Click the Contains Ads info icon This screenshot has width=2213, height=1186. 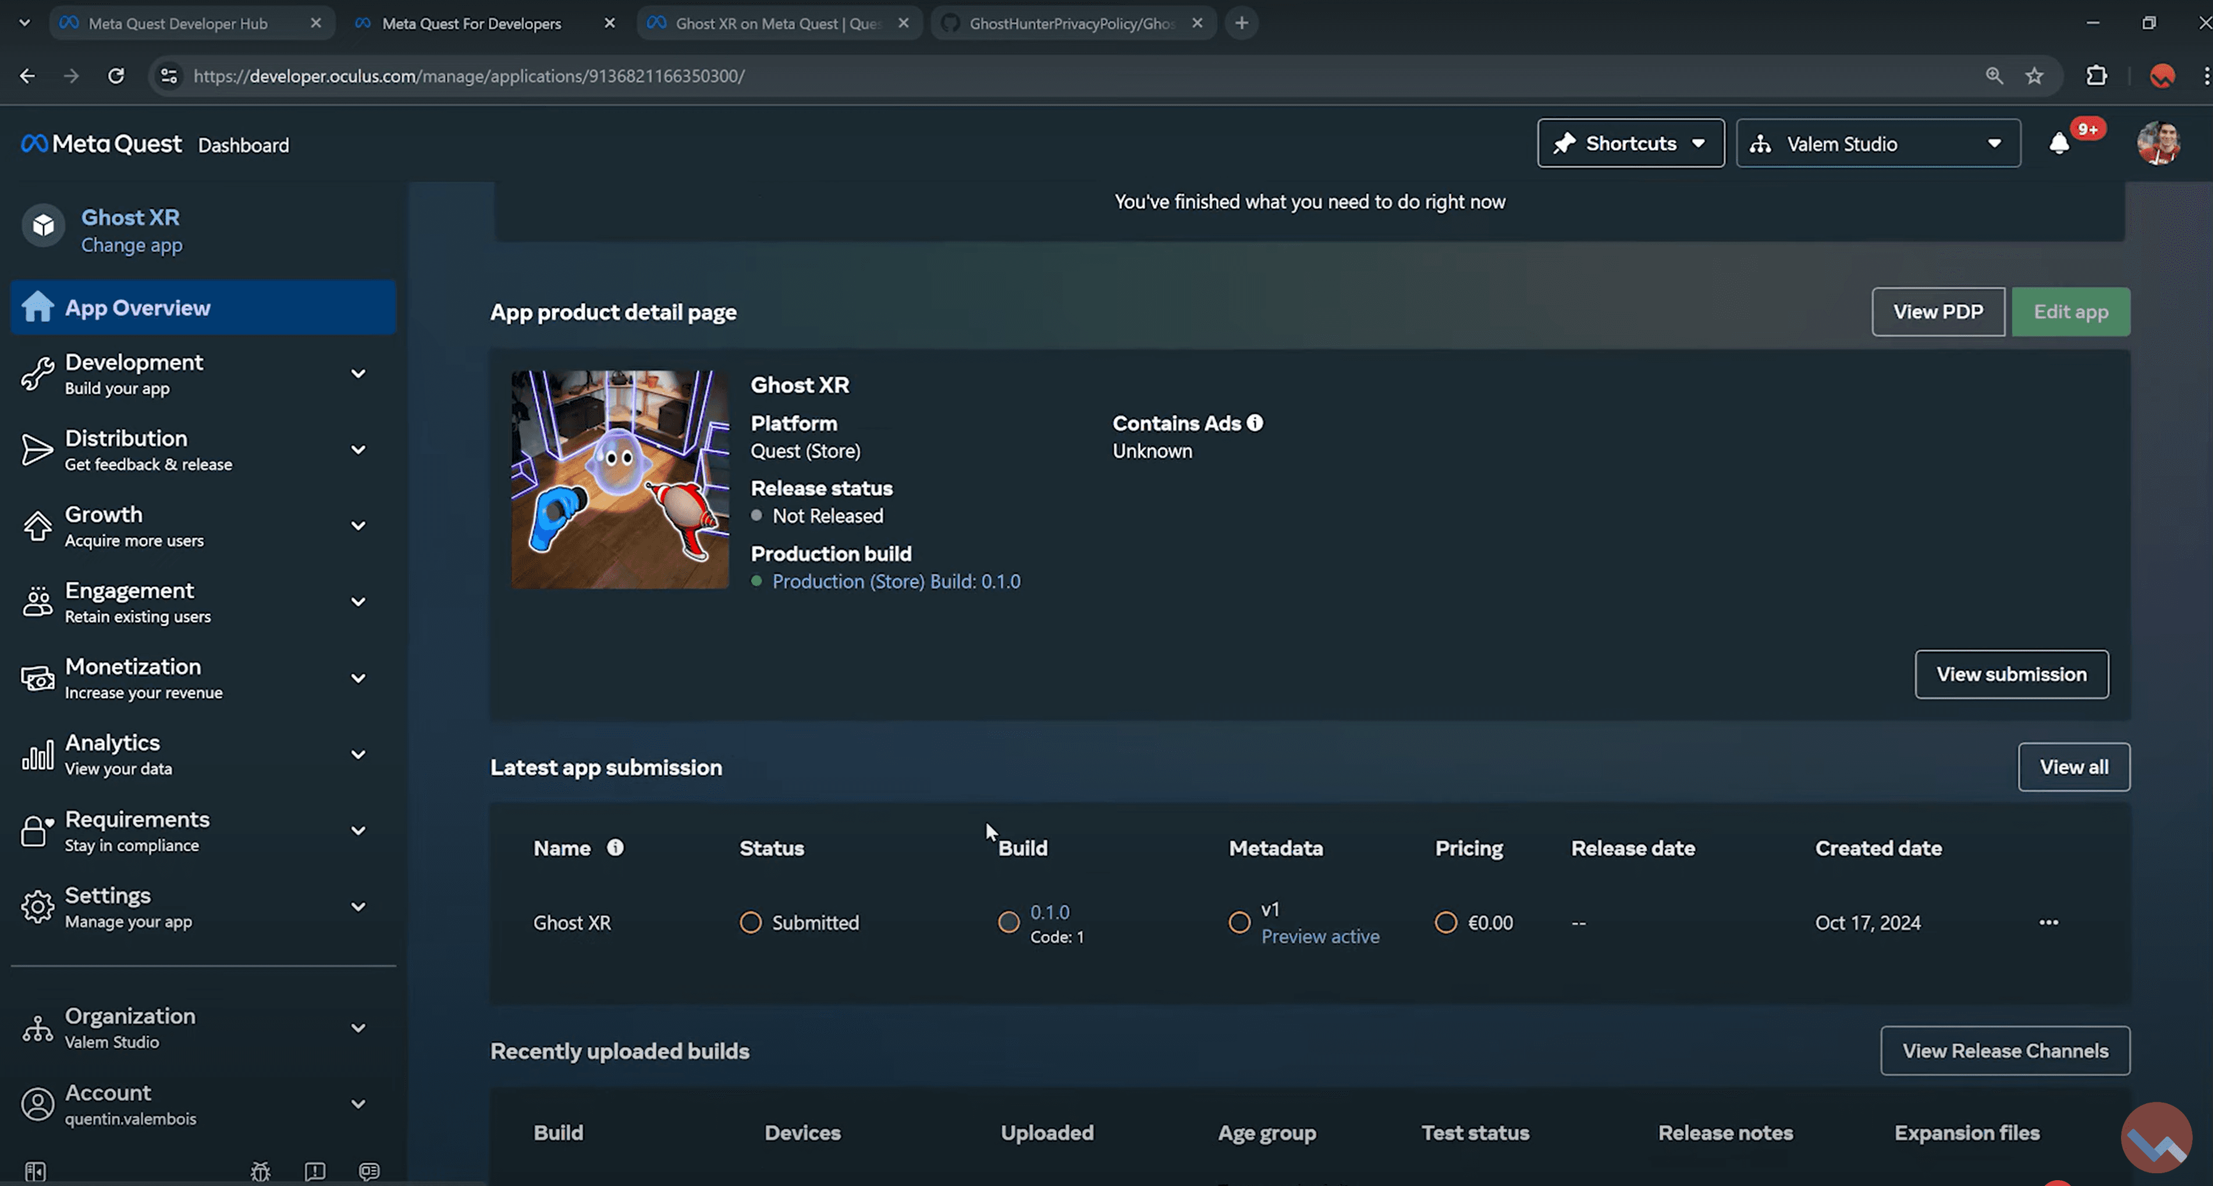coord(1254,423)
